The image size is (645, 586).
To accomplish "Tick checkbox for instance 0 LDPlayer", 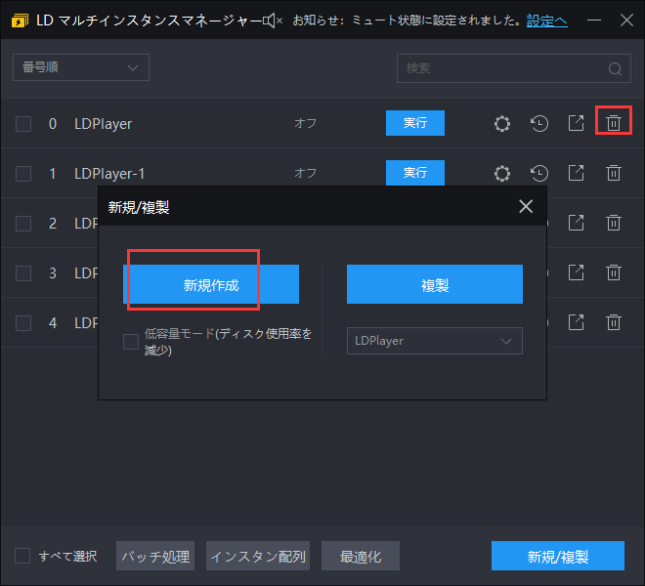I will tap(23, 124).
